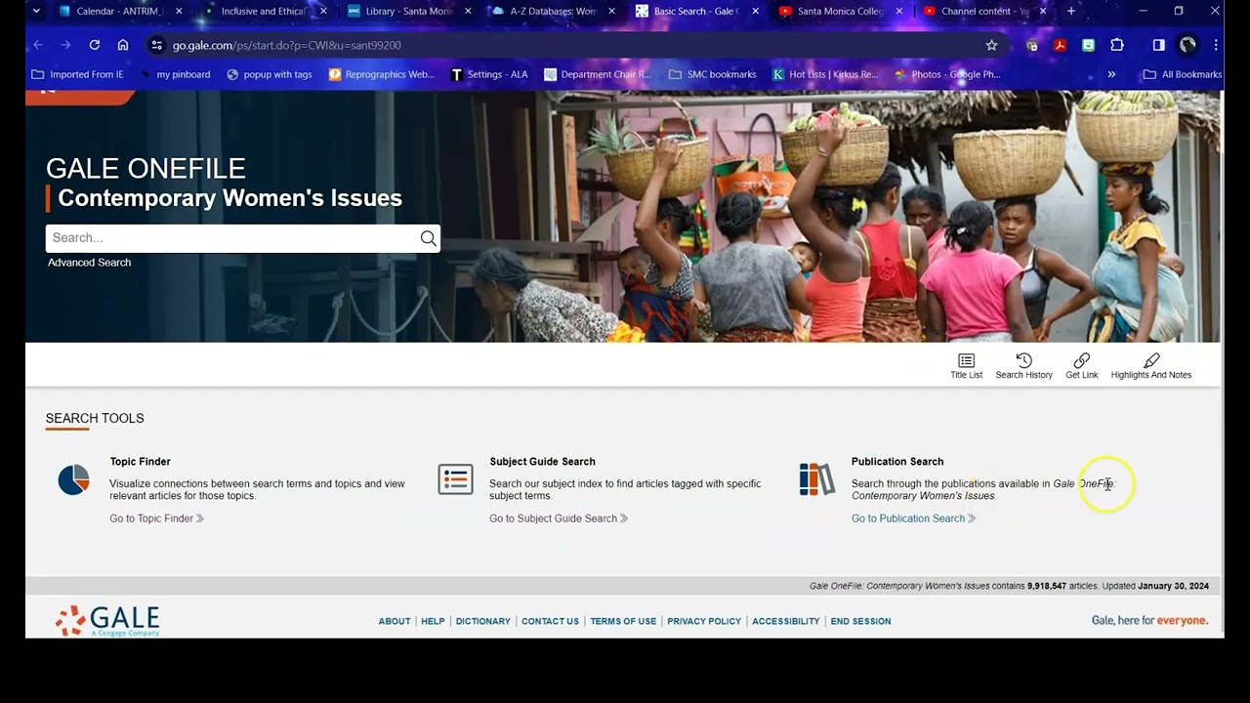Viewport: 1250px width, 703px height.
Task: Click the Subject Guide Search list icon
Action: coord(455,479)
